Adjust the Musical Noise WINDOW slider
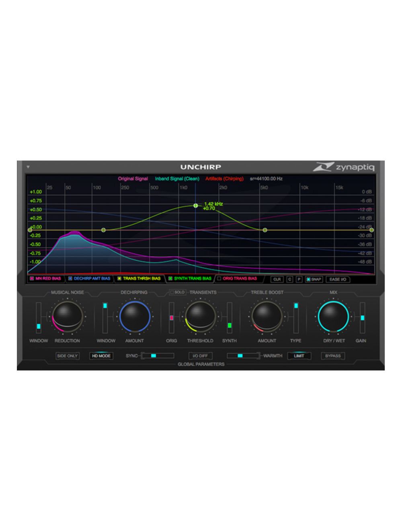402x531 pixels. (x=39, y=318)
